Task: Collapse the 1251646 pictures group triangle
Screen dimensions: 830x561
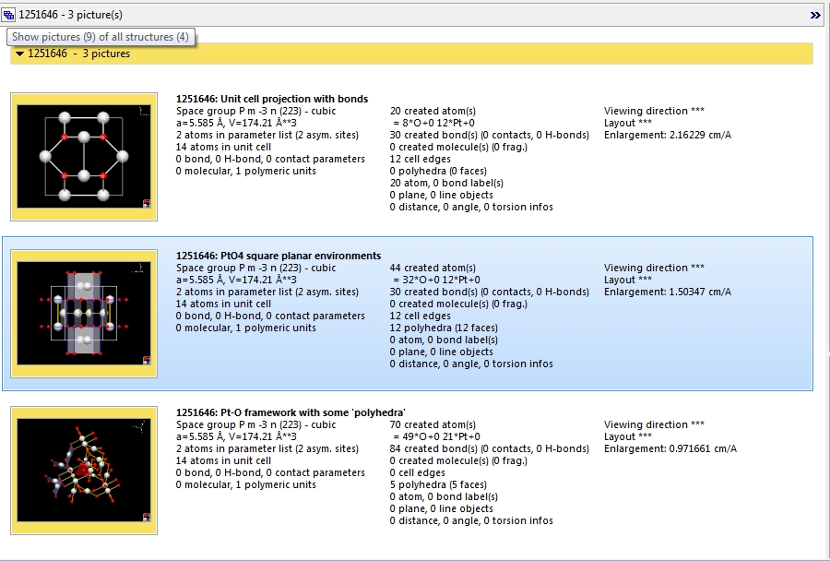Action: (x=19, y=54)
